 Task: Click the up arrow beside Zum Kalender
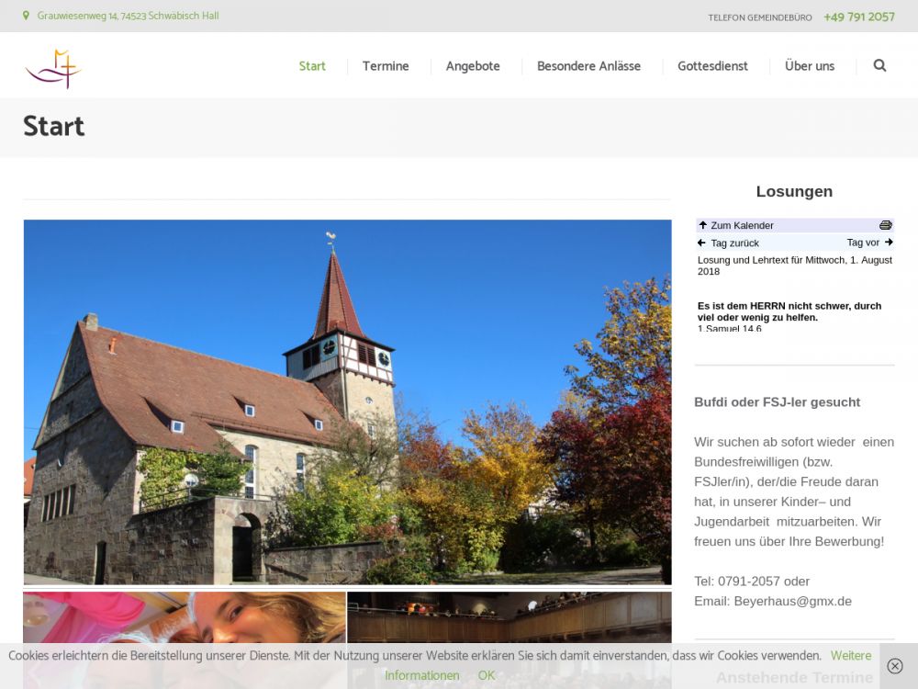703,225
